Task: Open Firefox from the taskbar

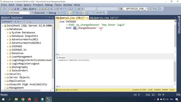Action: [x=29, y=99]
